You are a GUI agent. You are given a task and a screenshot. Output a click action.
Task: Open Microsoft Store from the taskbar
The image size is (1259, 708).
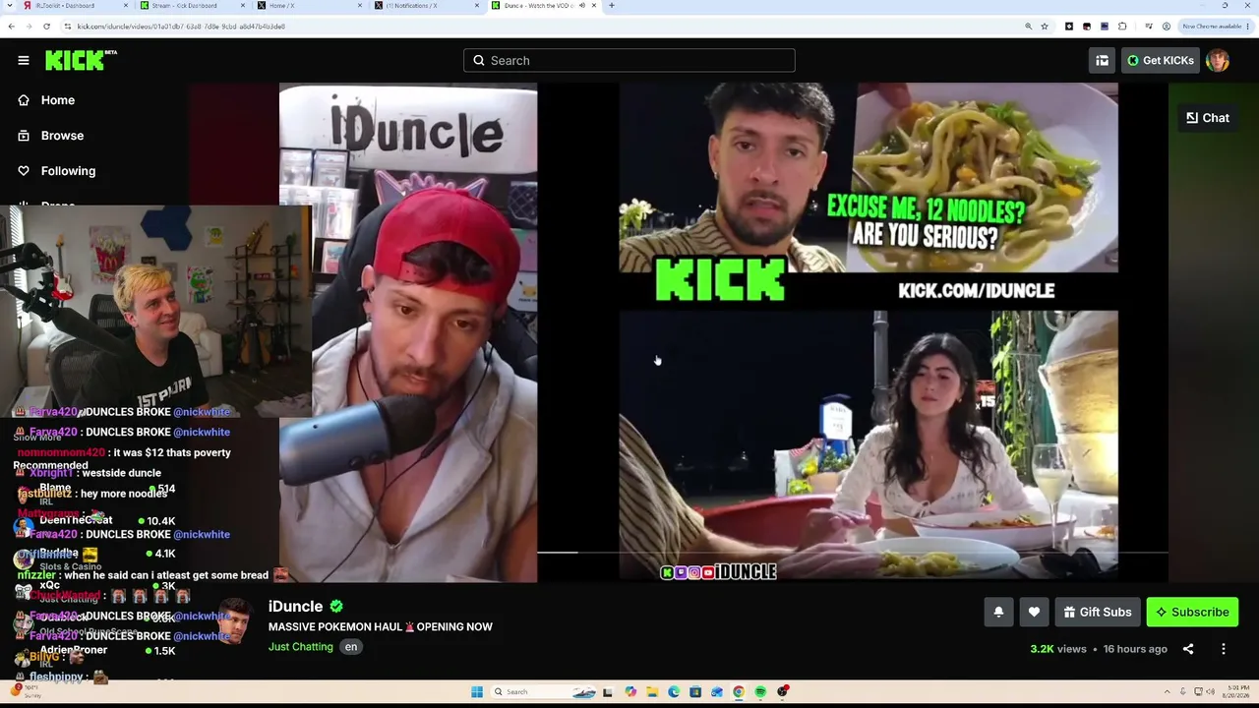tap(695, 692)
